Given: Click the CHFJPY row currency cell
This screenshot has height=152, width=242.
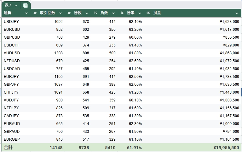Looking at the screenshot, I should pyautogui.click(x=16, y=92).
